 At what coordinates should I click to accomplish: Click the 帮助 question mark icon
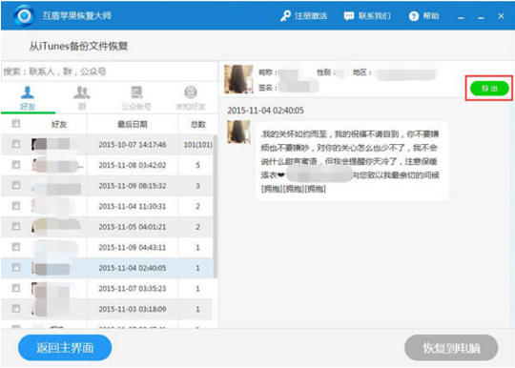click(x=414, y=16)
